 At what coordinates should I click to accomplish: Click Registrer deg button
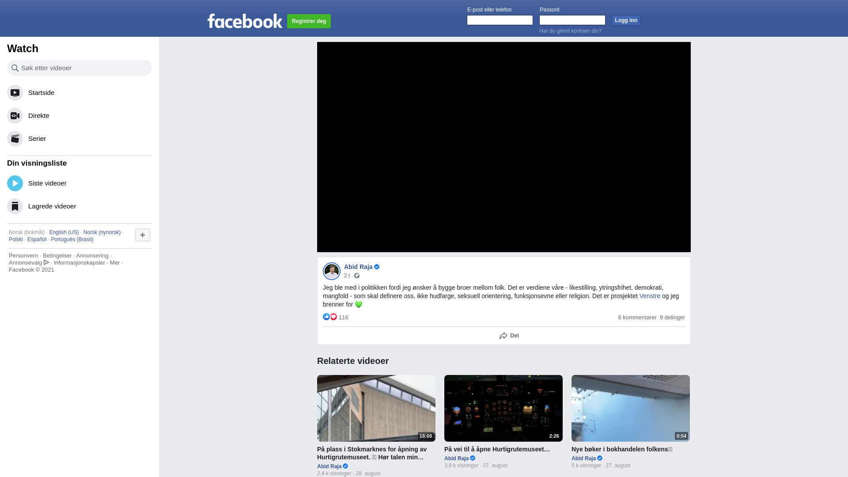tap(309, 21)
